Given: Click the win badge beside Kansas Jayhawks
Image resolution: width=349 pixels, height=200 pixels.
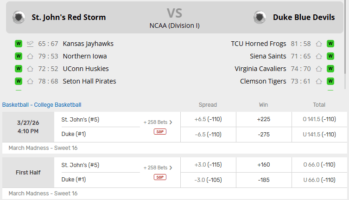Looking at the screenshot, I should pyautogui.click(x=19, y=44).
